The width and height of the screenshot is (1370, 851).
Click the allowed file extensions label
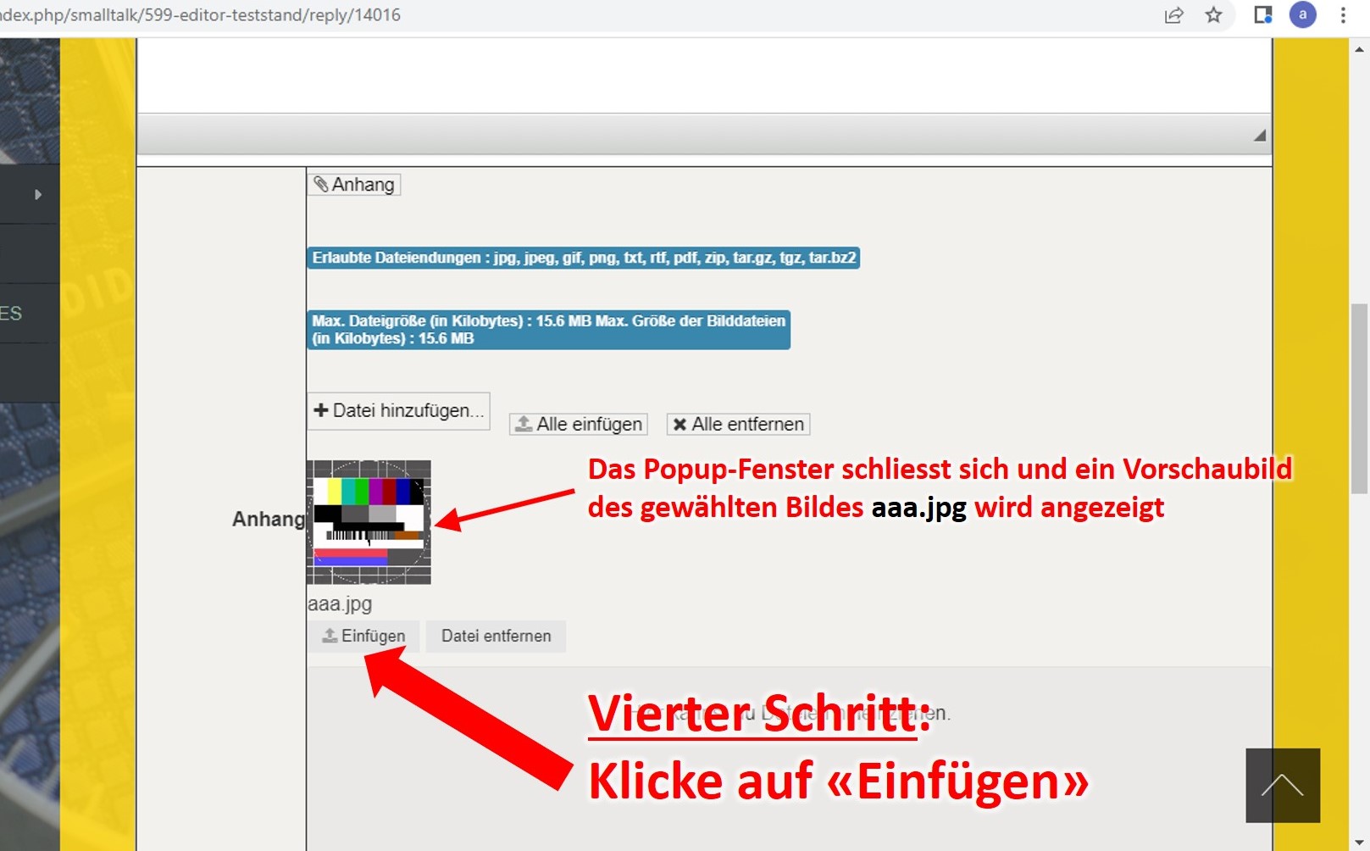click(584, 258)
